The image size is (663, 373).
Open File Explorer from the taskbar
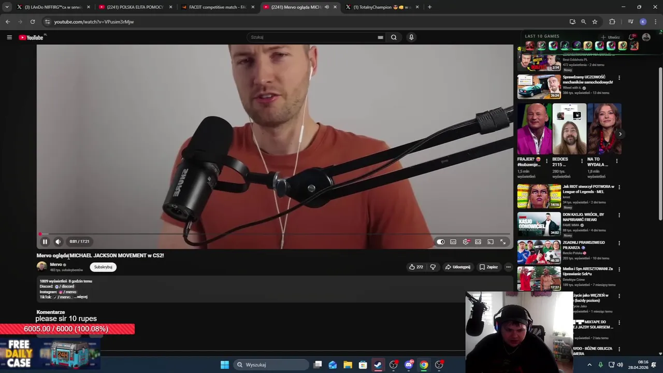348,365
